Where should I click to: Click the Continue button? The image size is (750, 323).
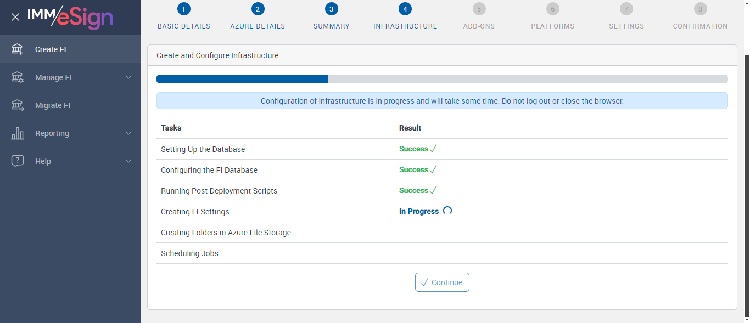(442, 282)
